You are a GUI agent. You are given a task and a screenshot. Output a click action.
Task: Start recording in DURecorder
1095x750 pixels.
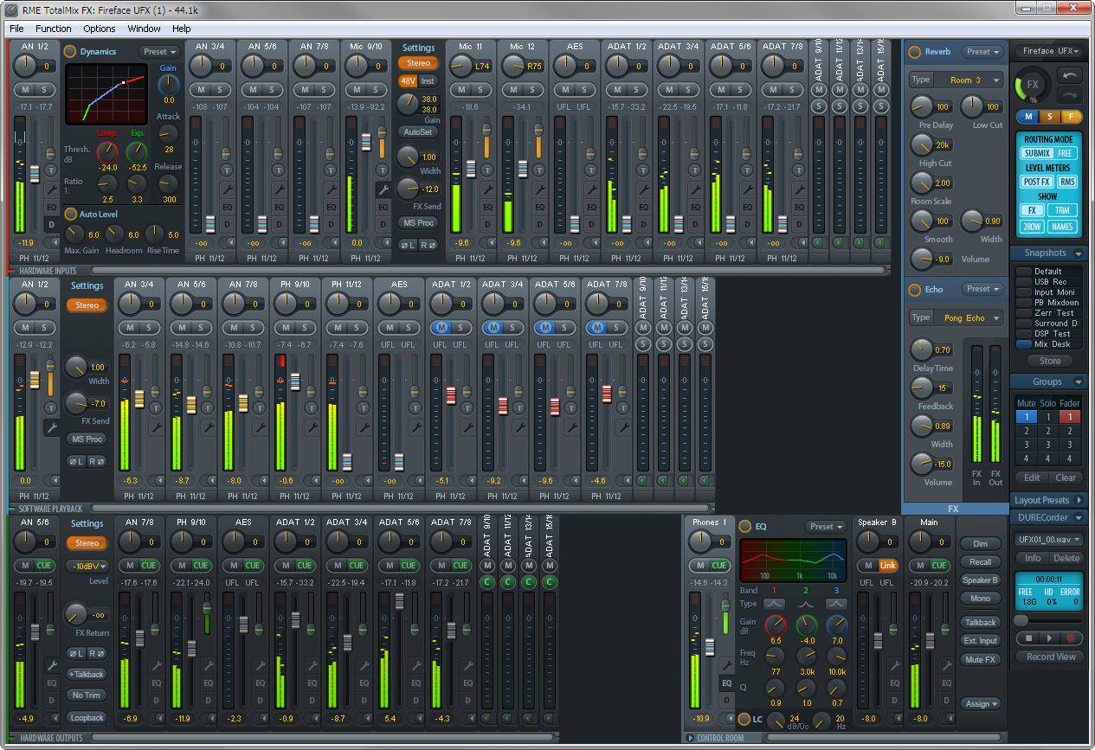pos(1070,638)
